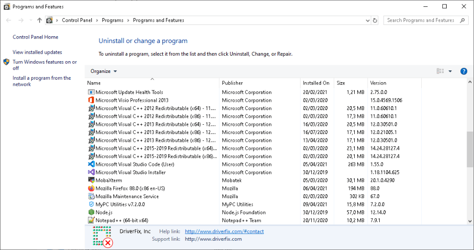474x250 pixels.
Task: Open Turn Windows features on or off
Action: coord(45,65)
